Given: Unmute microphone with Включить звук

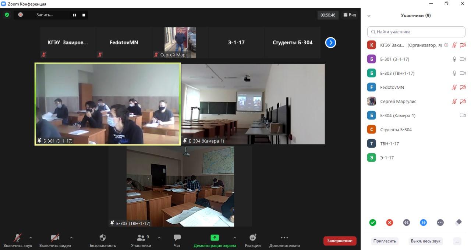Looking at the screenshot, I should 17,240.
